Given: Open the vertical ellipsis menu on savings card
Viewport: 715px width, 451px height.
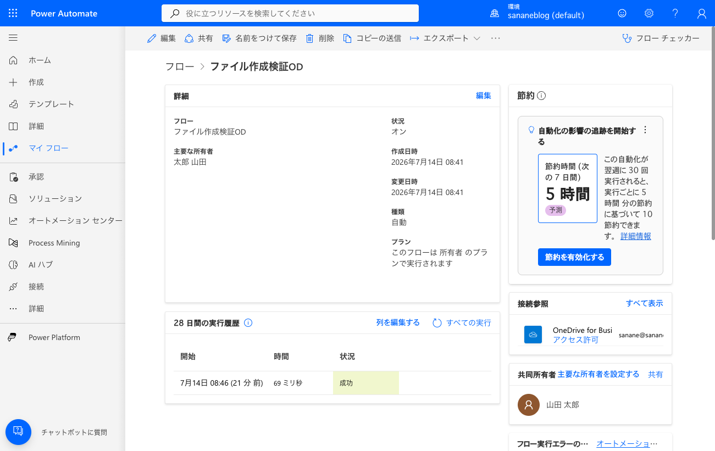Looking at the screenshot, I should [645, 130].
